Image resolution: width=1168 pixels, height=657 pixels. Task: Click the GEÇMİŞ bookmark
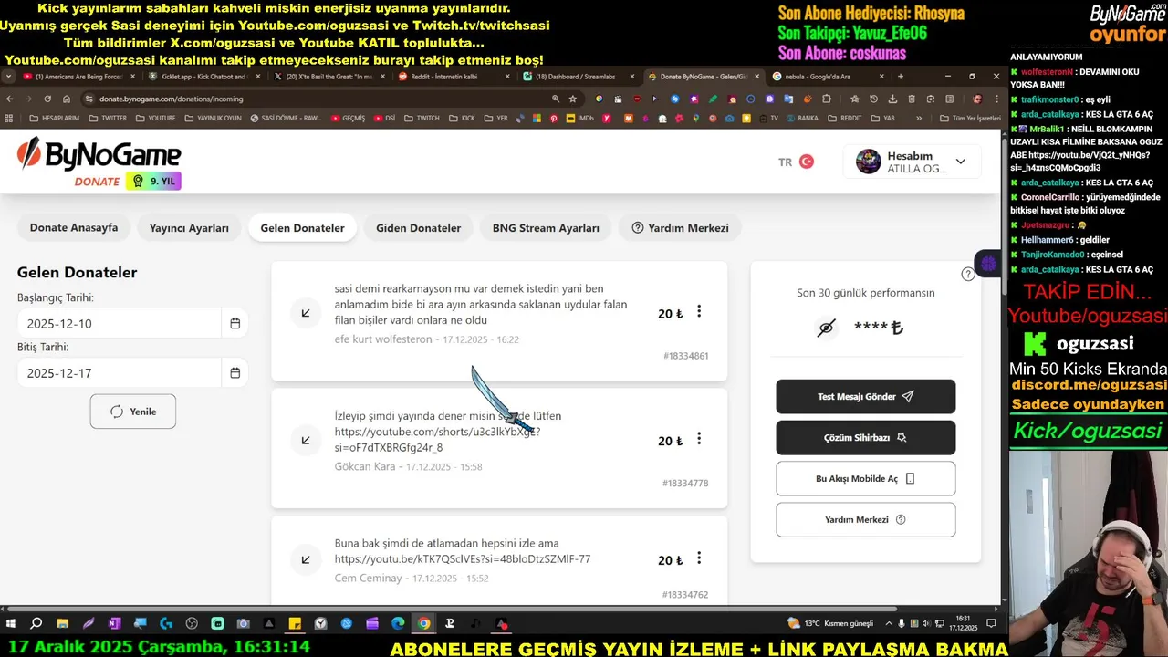[348, 118]
